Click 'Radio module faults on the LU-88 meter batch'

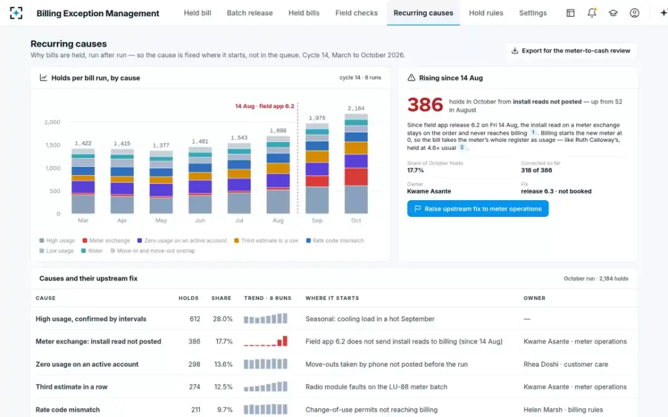tap(376, 387)
